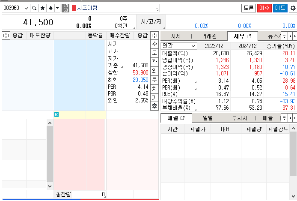Viewport: 297px width, 201px height.
Task: Click the 차 side button
Action: tap(154, 89)
